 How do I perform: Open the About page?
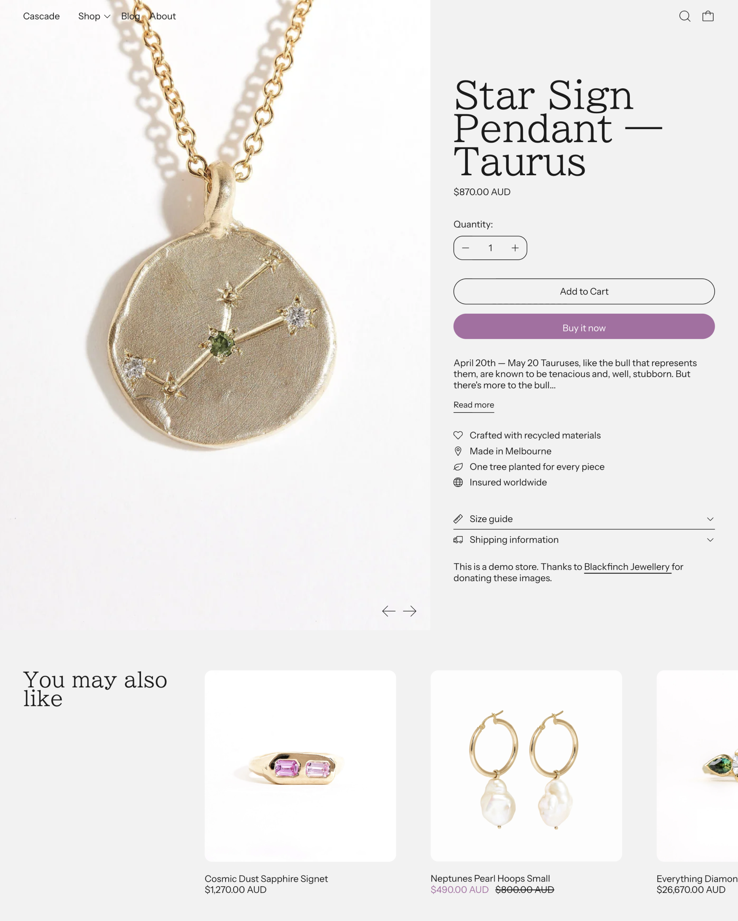coord(163,16)
